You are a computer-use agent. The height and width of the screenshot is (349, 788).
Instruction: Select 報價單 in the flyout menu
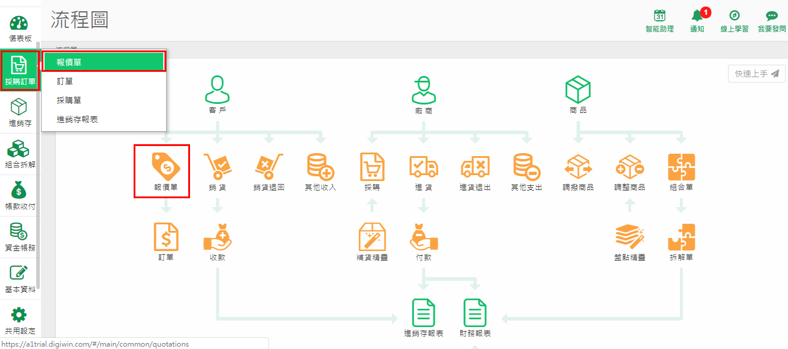(104, 62)
